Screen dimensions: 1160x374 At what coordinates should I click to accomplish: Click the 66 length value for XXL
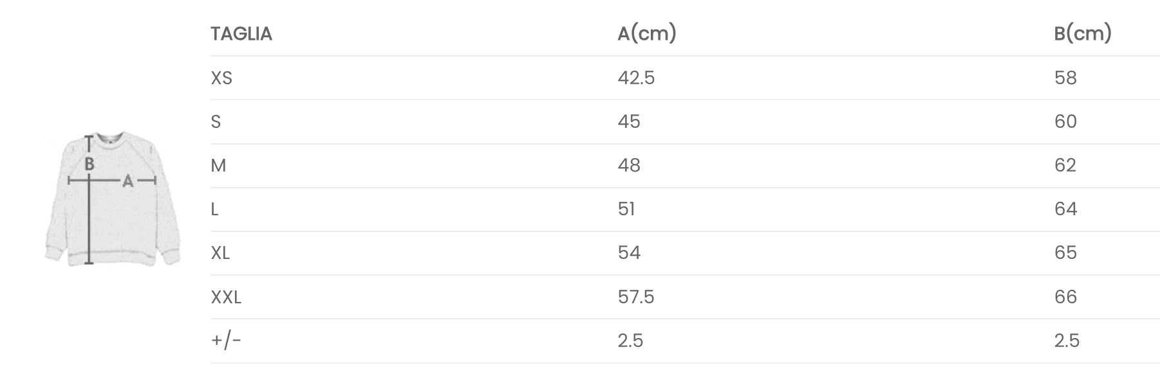tap(1065, 297)
